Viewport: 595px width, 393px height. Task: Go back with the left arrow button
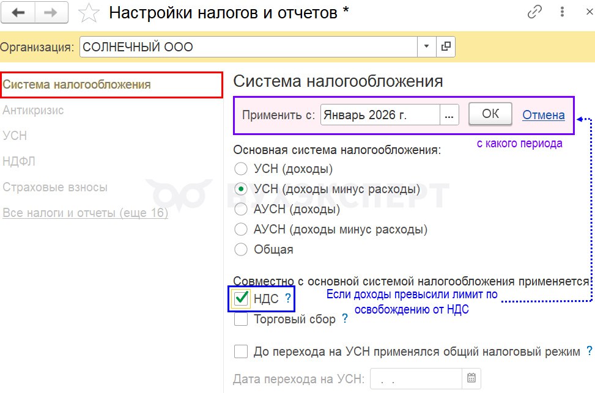tap(18, 12)
